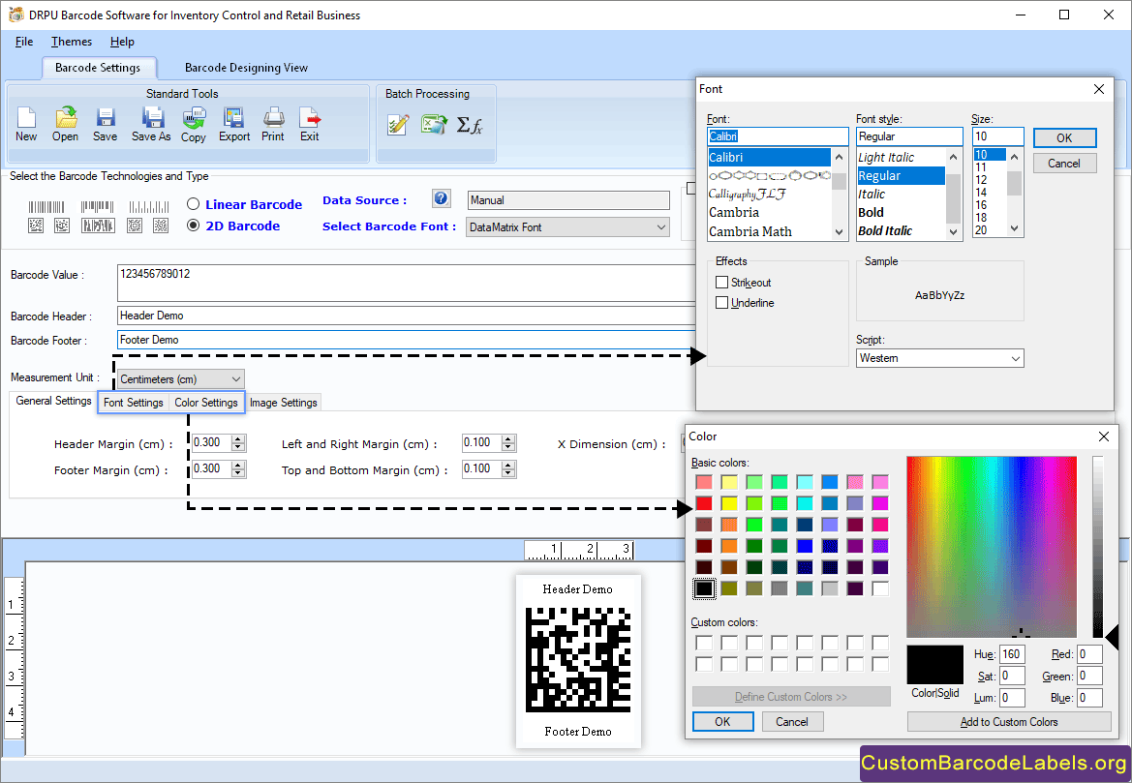Click the Red value field
Screen dimensions: 1132x783
click(x=1089, y=654)
